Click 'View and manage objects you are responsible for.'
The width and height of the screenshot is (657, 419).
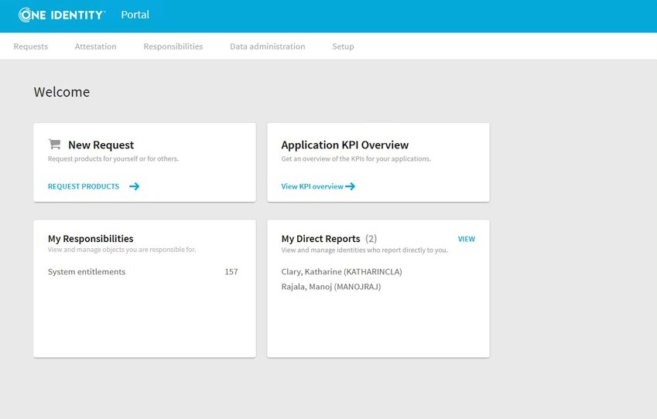coord(121,250)
